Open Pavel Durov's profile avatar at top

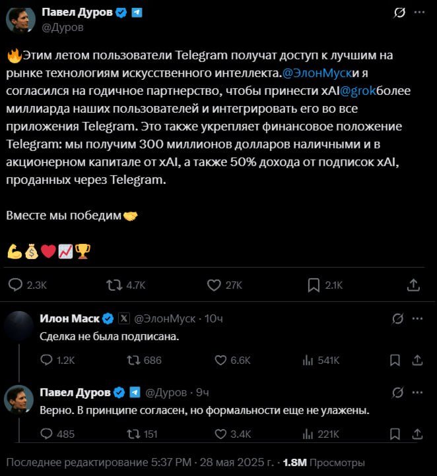click(20, 18)
